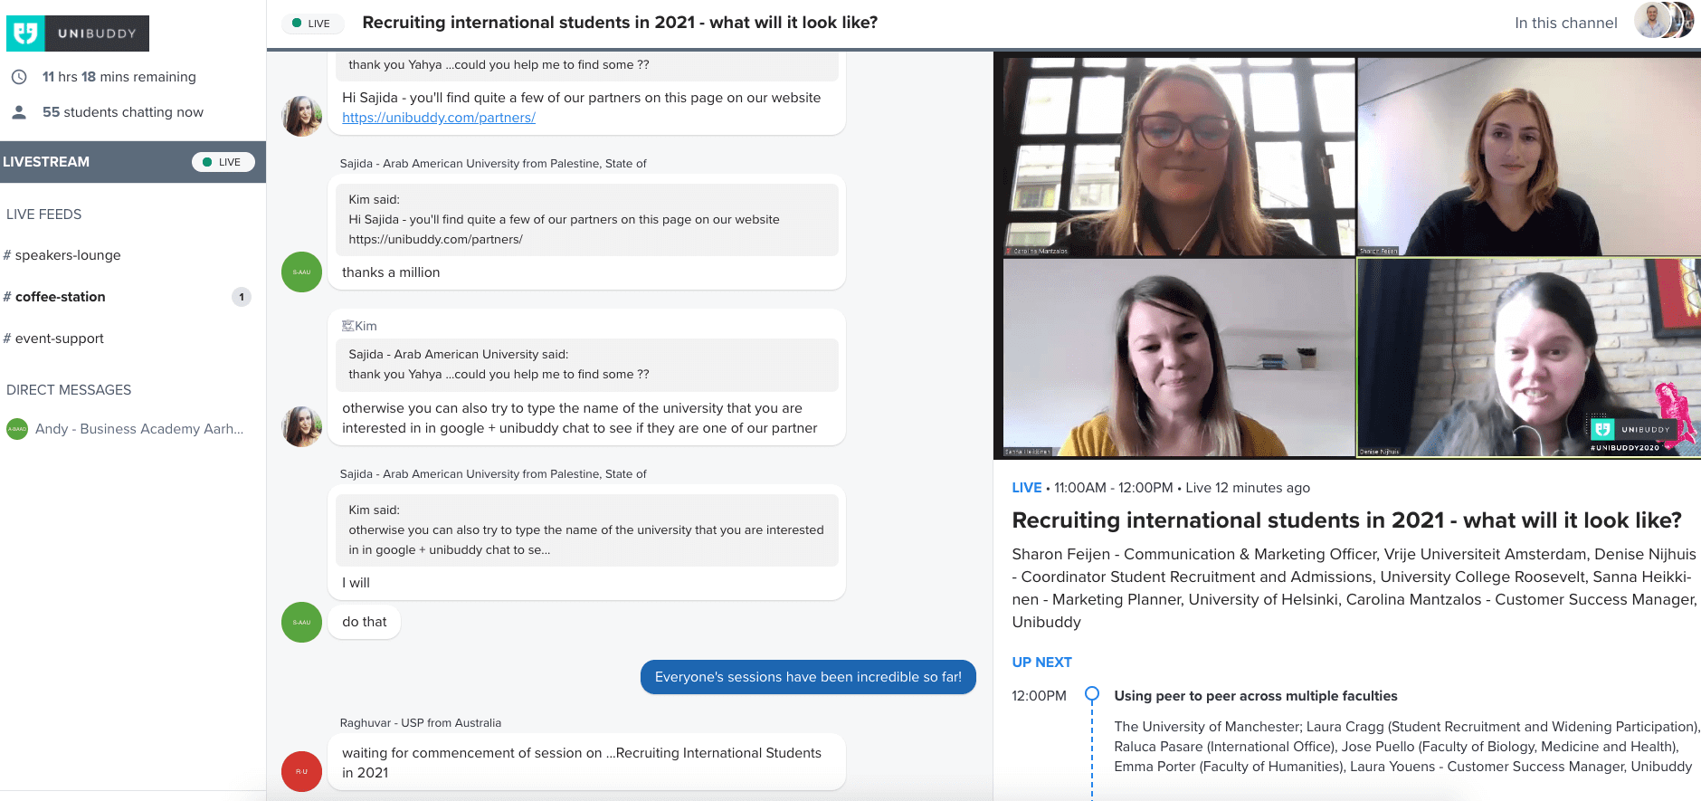1701x801 pixels.
Task: Click Kim's avatar beside the partners link message
Action: tap(302, 116)
